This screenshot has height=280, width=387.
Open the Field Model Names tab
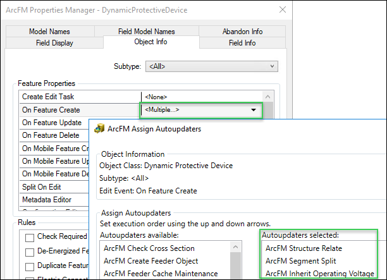tap(146, 32)
